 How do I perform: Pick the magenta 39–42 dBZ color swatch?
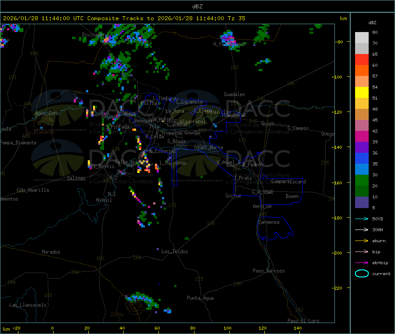362,136
